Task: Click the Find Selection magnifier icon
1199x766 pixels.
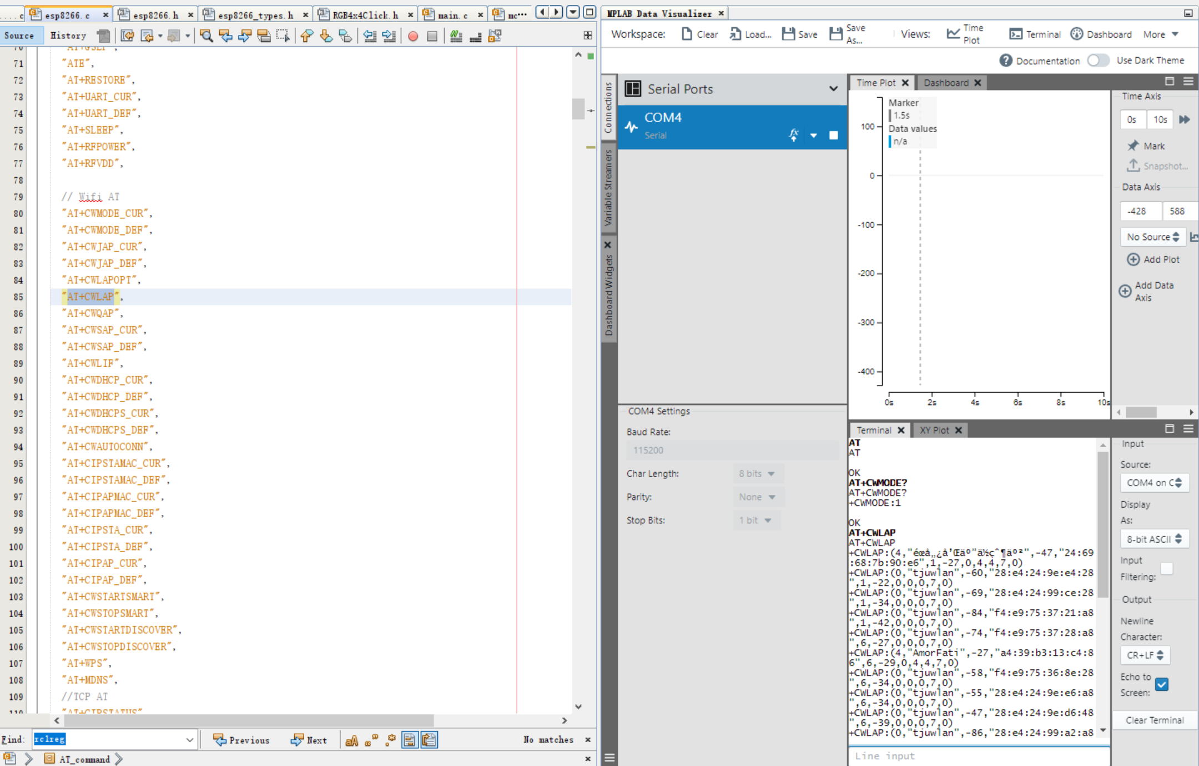Action: [x=206, y=36]
